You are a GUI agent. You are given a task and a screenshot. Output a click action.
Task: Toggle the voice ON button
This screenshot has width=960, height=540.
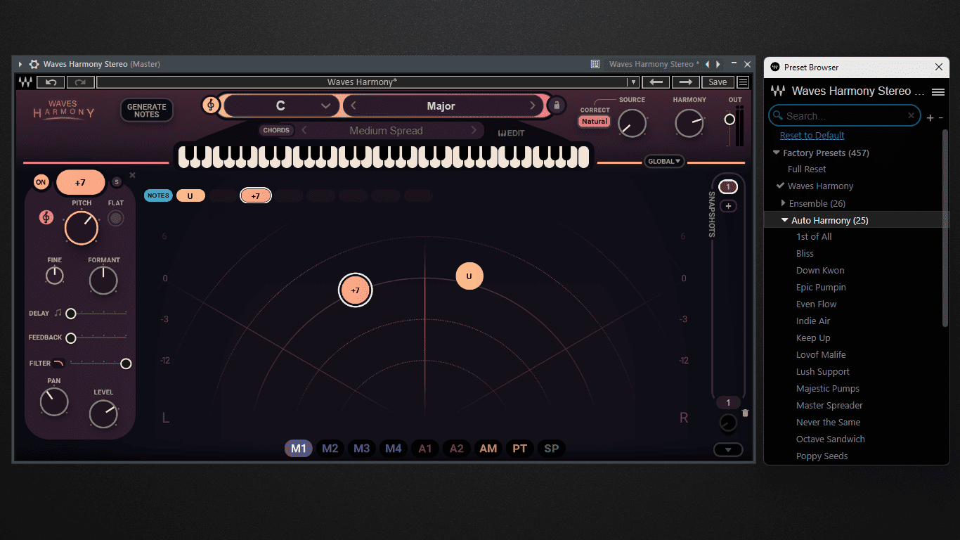click(41, 182)
